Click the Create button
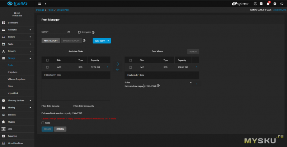This screenshot has width=287, height=147. point(47,129)
